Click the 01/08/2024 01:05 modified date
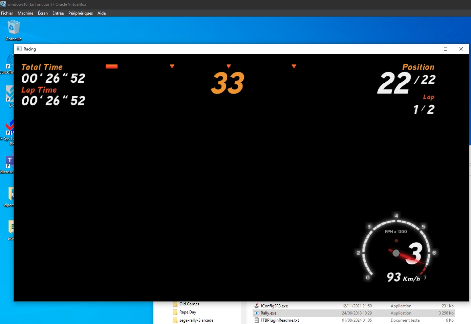The image size is (471, 324). pos(357,320)
